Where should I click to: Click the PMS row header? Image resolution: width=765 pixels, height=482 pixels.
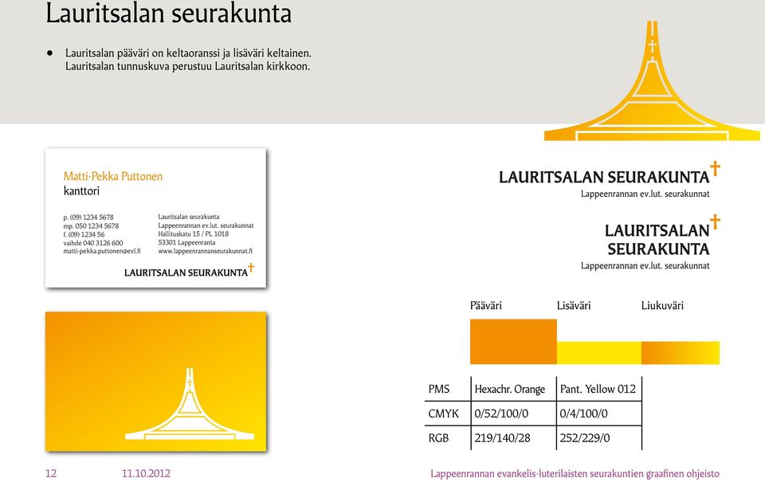pyautogui.click(x=438, y=389)
